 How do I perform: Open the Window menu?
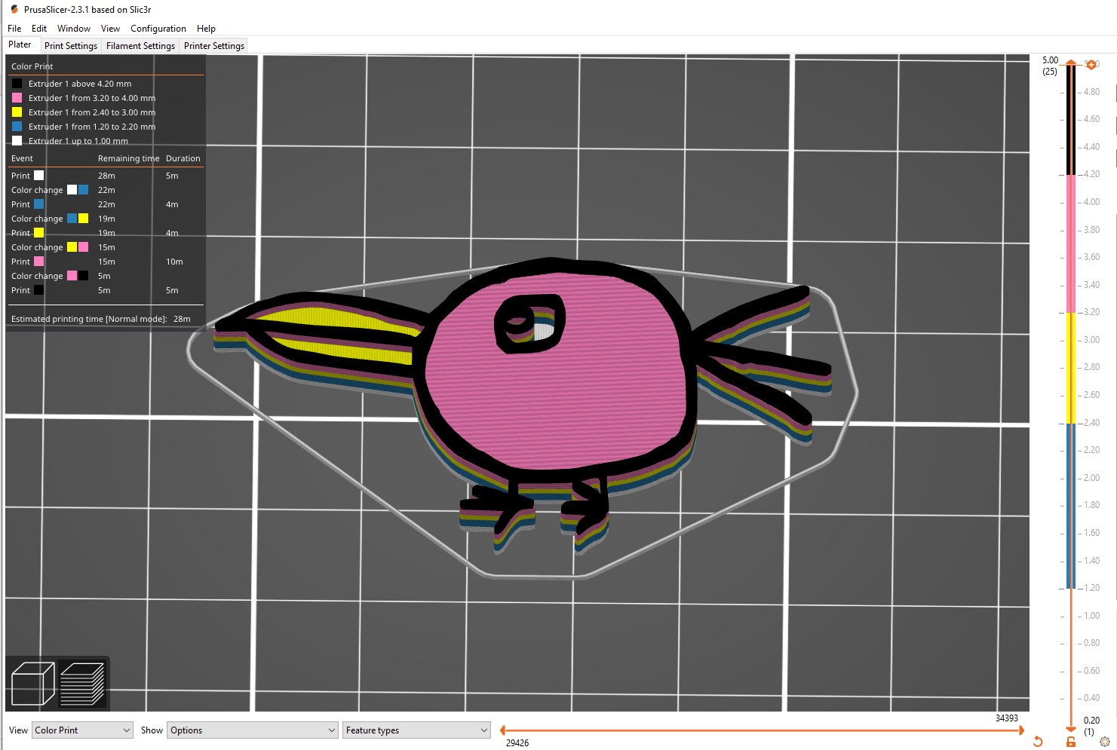[74, 29]
